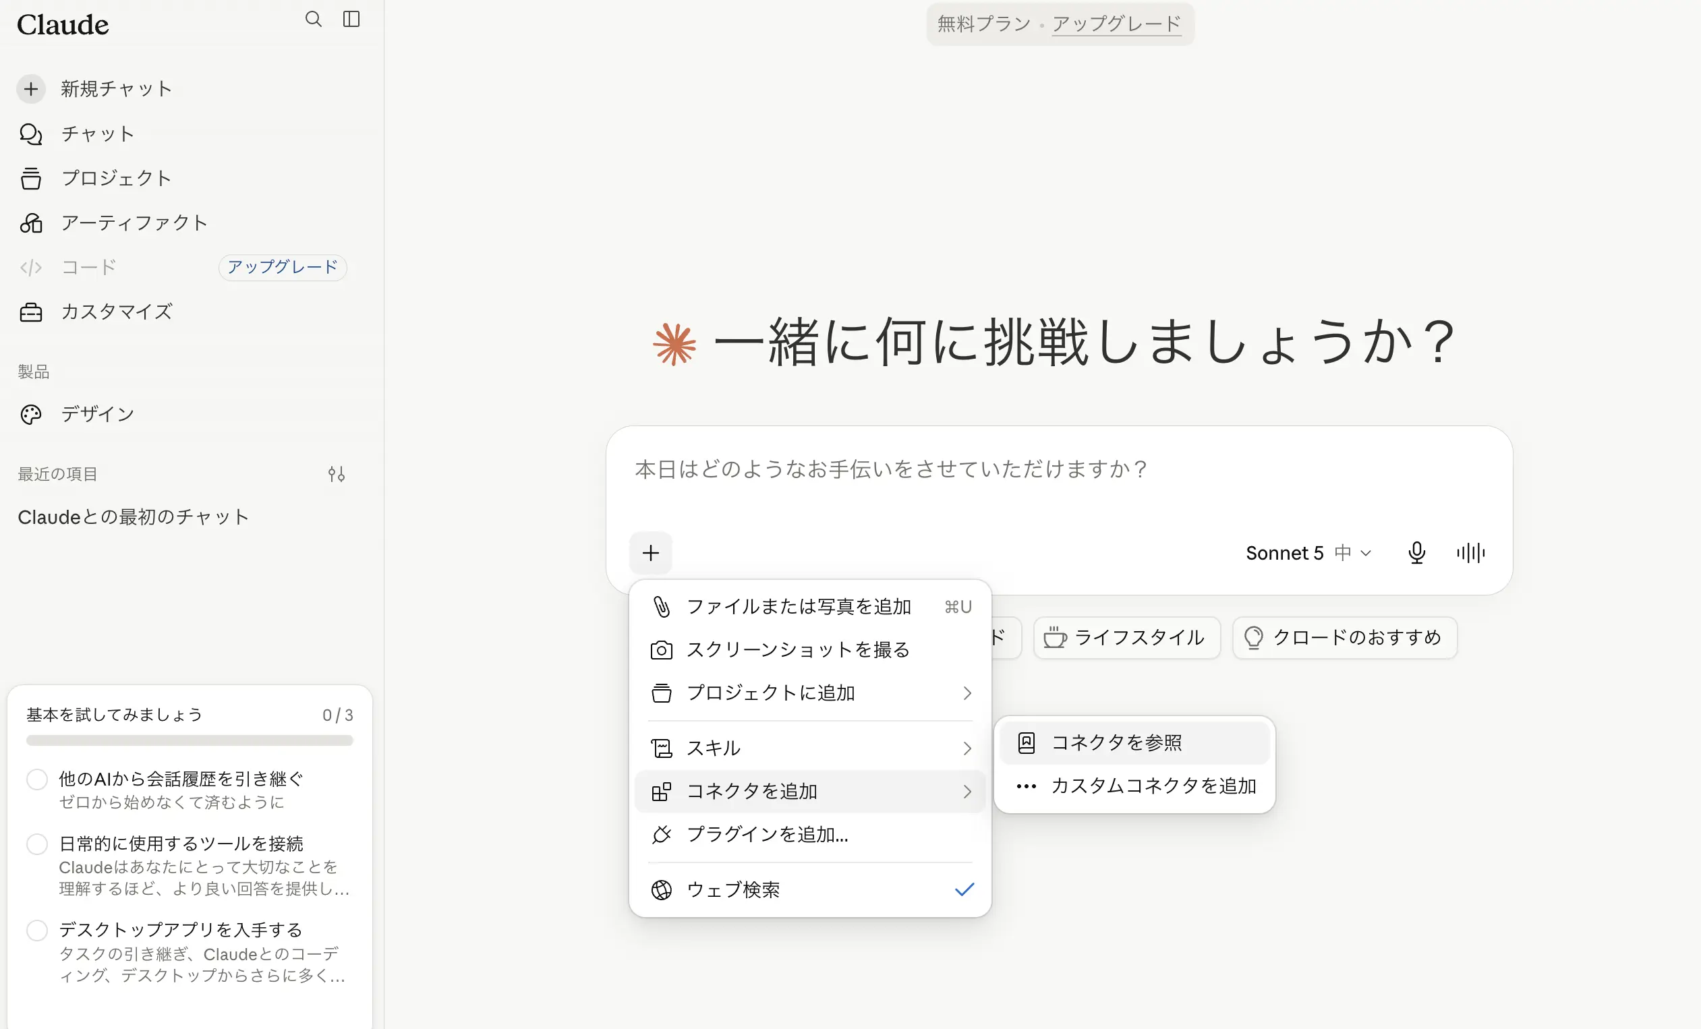
Task: Click the paperclip icon for ファイルまたは写真を追加
Action: click(x=662, y=607)
